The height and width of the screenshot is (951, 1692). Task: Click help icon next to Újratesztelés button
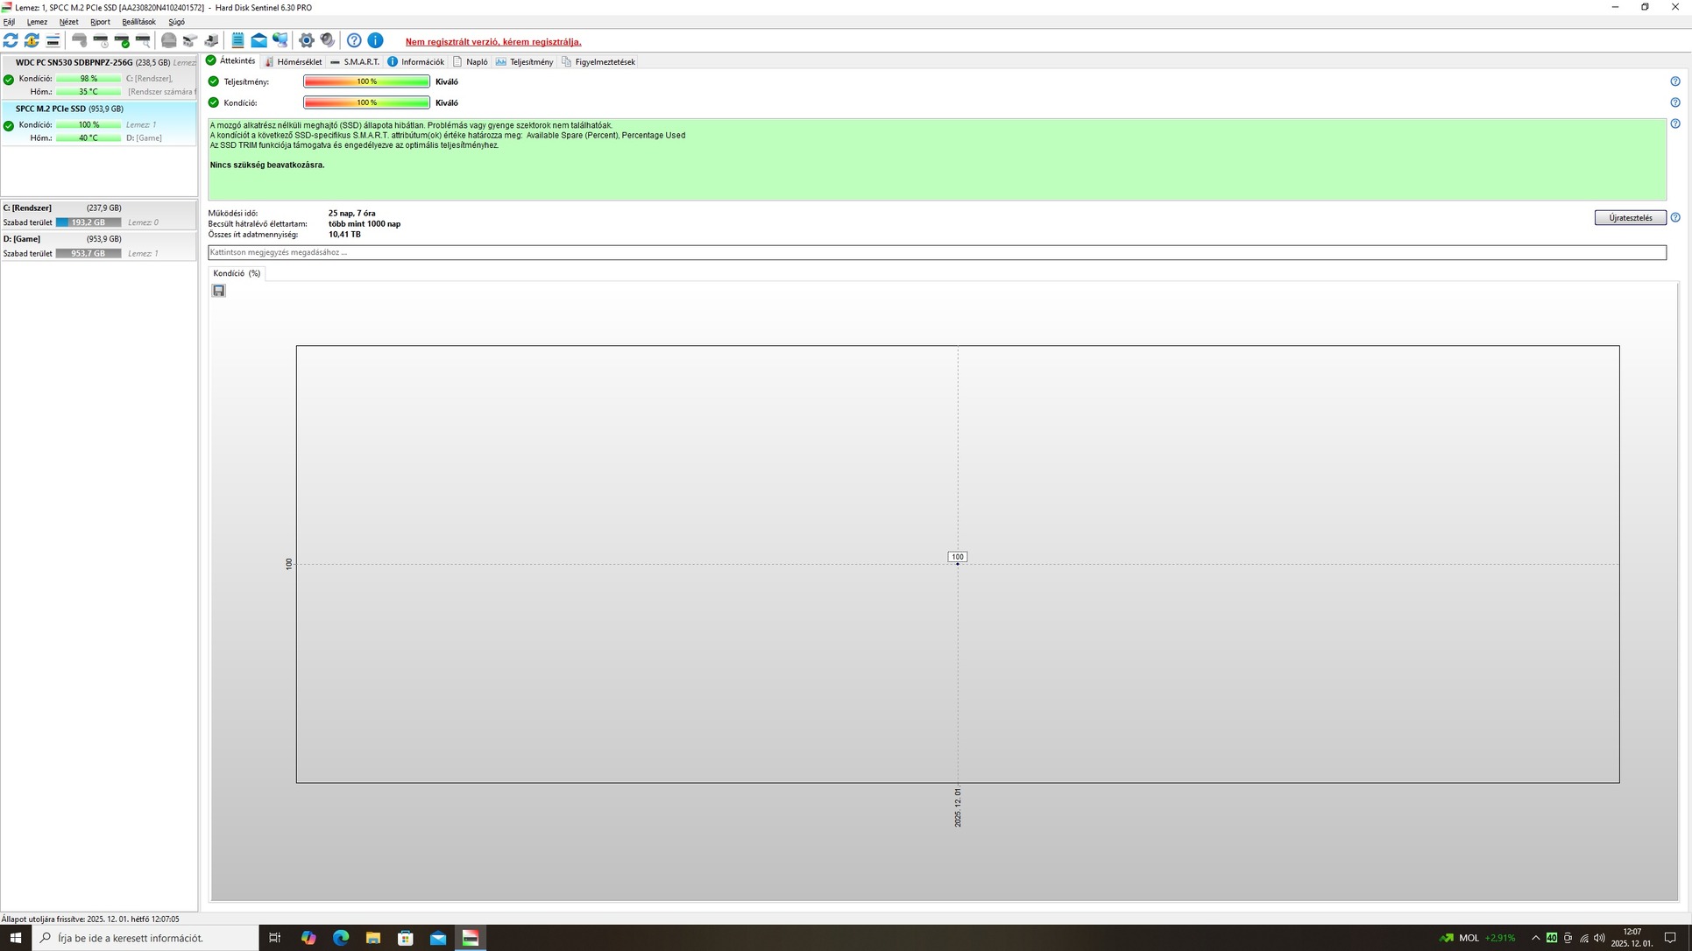pos(1675,218)
